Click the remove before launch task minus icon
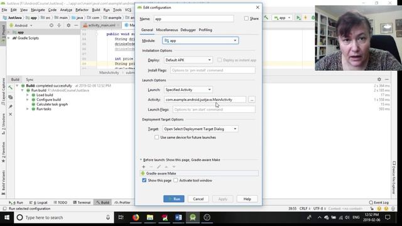The height and width of the screenshot is (226, 402). click(x=151, y=167)
